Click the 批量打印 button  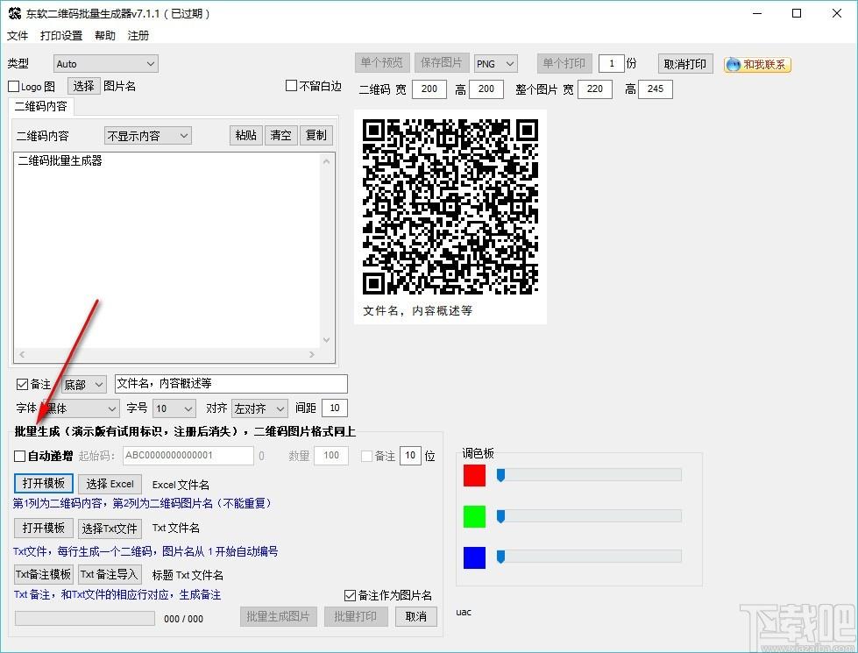(356, 616)
